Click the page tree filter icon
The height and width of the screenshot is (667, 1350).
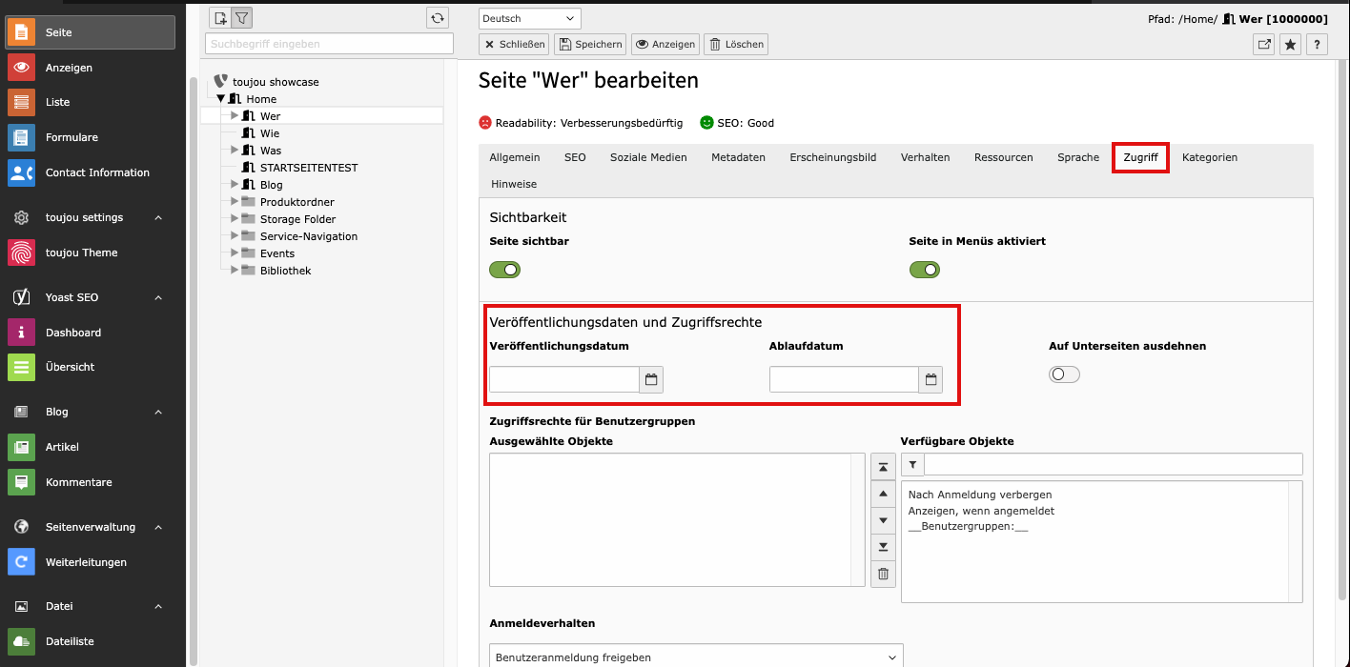click(x=242, y=18)
